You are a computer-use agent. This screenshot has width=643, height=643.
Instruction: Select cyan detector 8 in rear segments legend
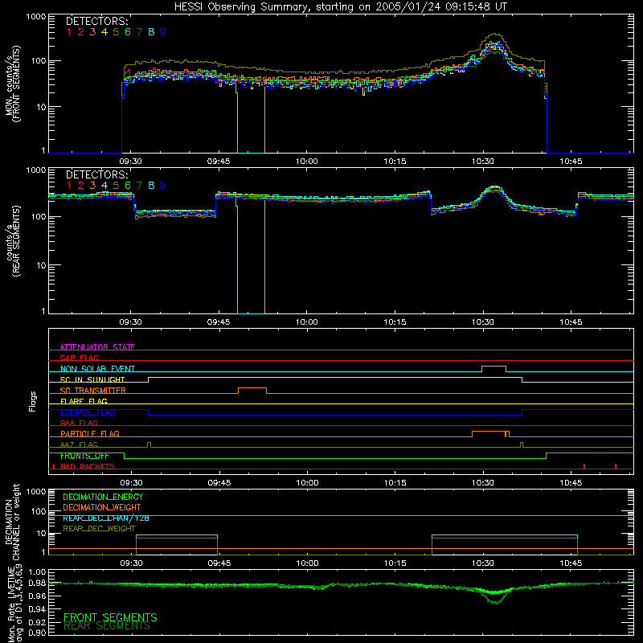point(151,186)
